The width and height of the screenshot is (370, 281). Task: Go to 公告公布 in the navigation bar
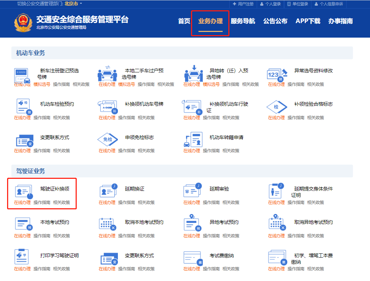point(276,21)
